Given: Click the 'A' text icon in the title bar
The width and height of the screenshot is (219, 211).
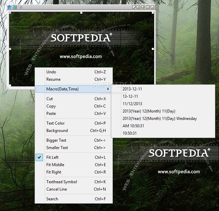Looking at the screenshot, I should tap(138, 7).
